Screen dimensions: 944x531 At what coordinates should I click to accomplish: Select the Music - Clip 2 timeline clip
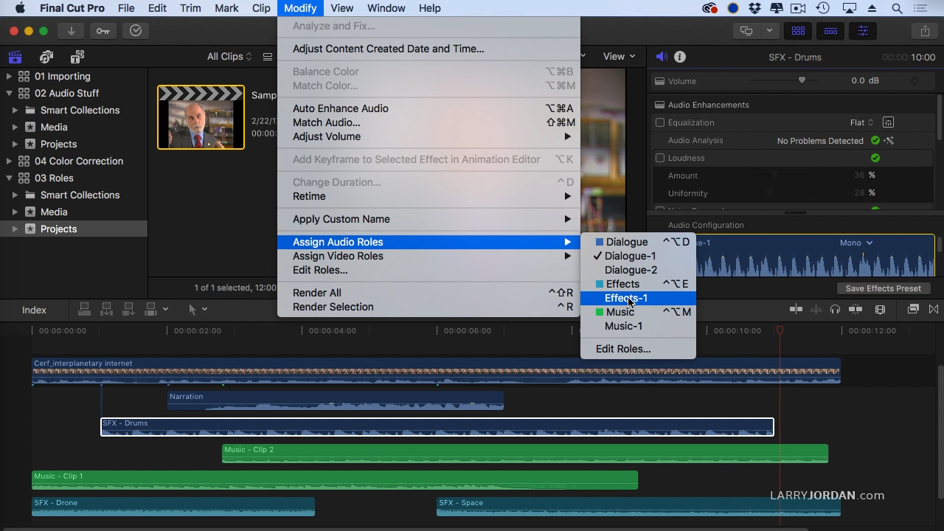point(525,454)
